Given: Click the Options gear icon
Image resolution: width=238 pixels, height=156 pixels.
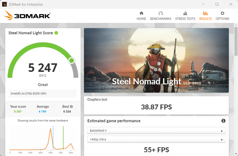Looking at the screenshot, I should (x=223, y=13).
